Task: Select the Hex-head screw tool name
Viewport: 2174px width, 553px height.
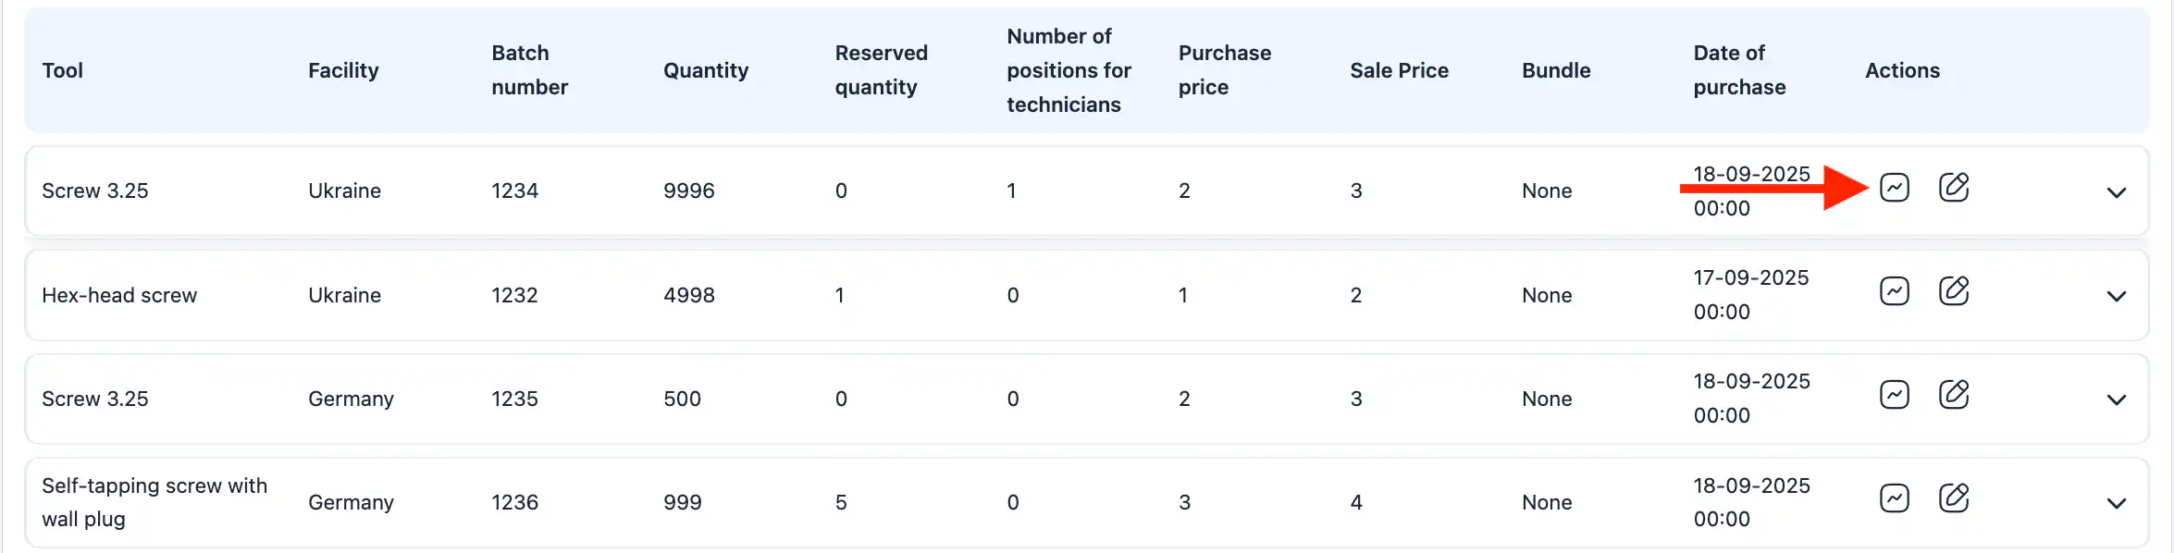Action: [x=119, y=295]
